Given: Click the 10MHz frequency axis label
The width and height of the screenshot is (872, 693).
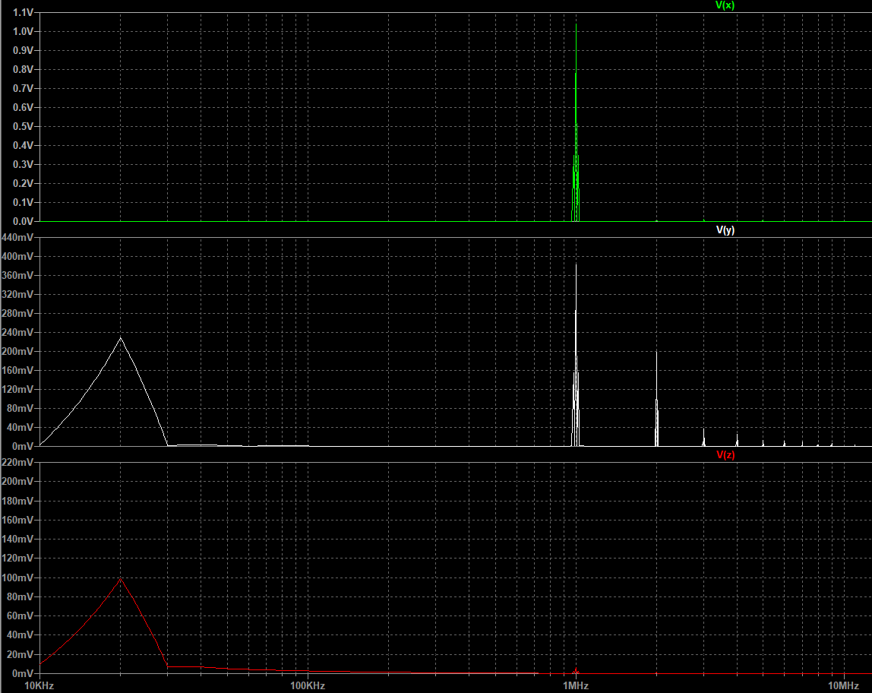Looking at the screenshot, I should [x=844, y=685].
